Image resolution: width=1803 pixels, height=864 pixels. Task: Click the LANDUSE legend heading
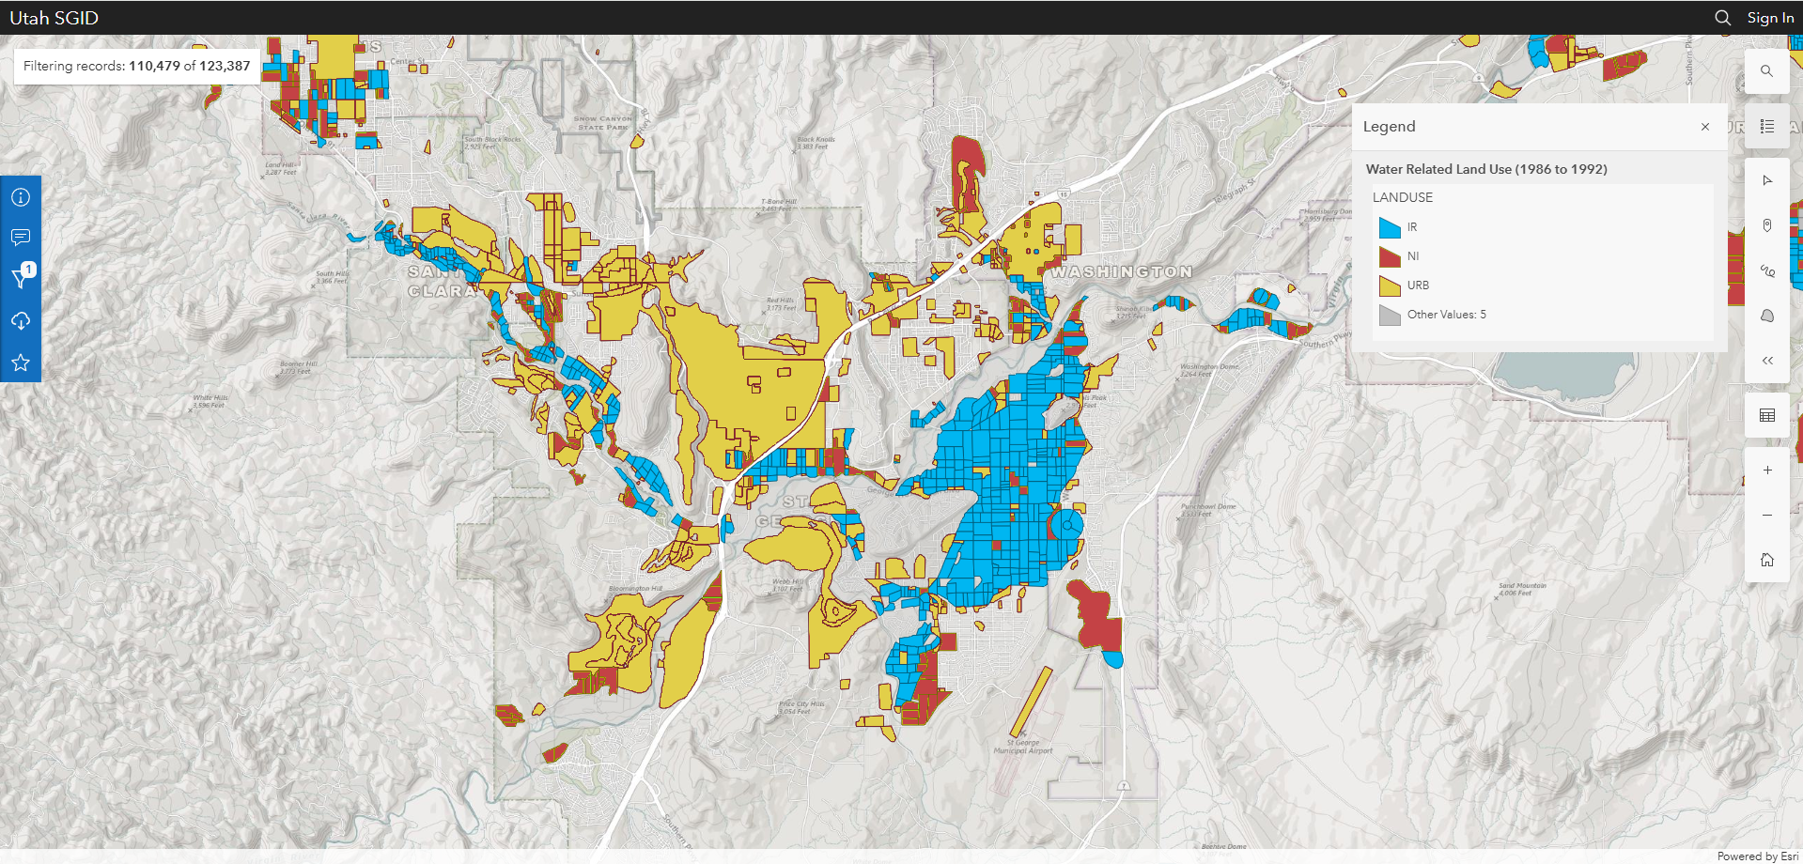click(x=1402, y=197)
